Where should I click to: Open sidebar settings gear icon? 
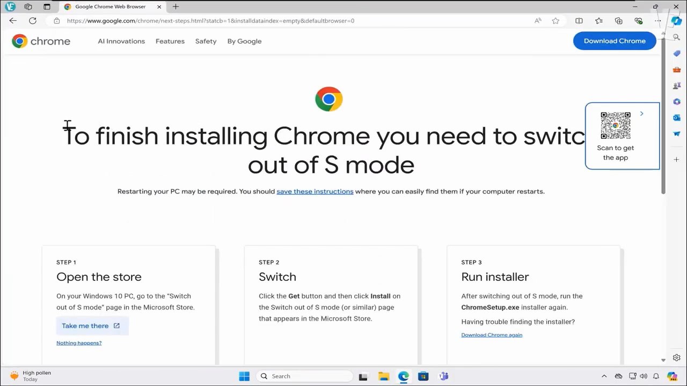click(677, 358)
